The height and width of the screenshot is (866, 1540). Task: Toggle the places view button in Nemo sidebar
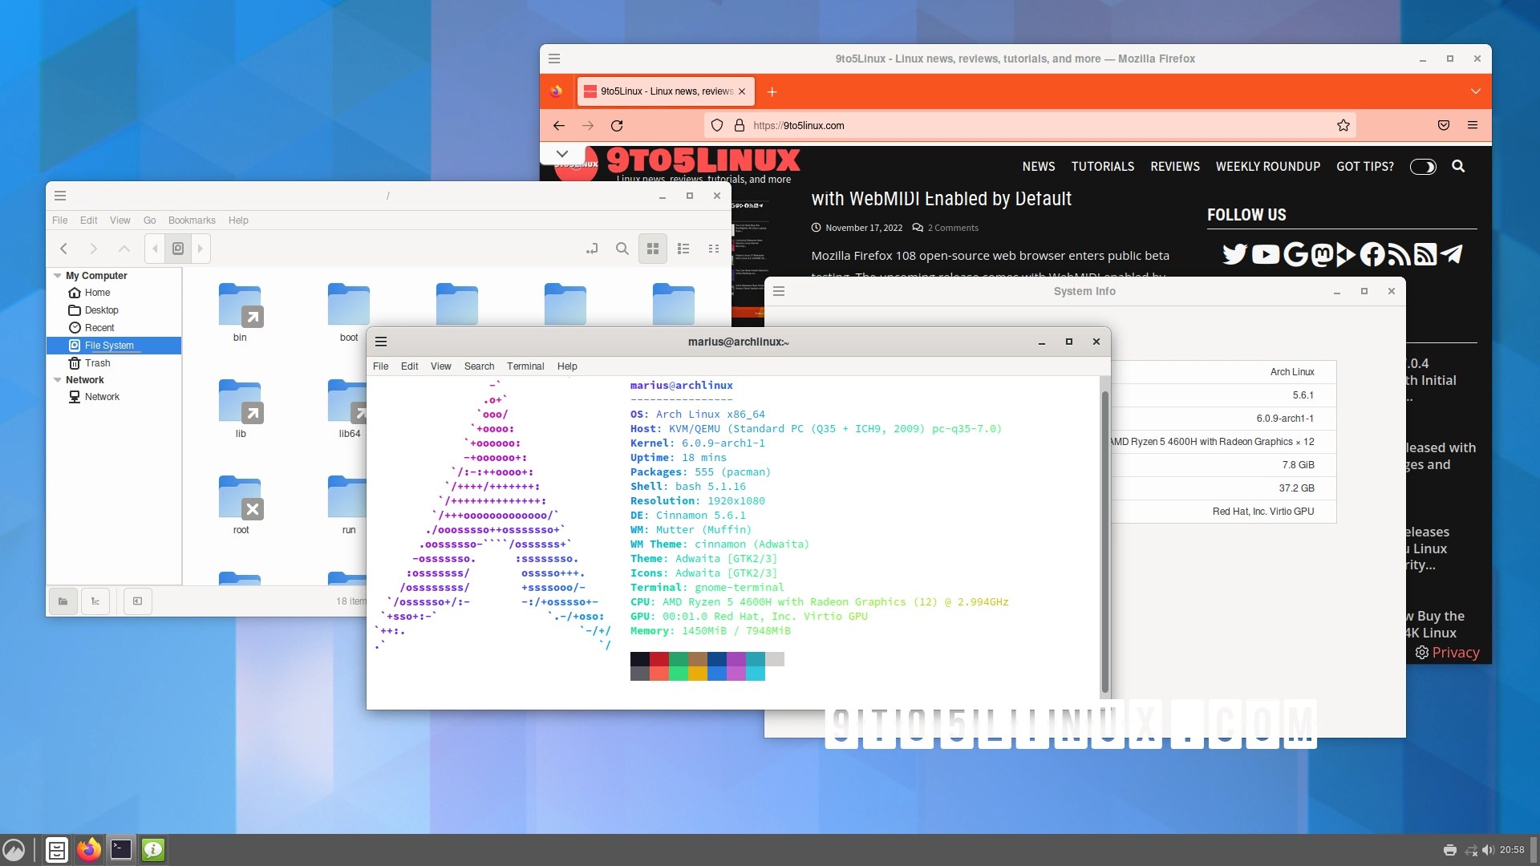coord(63,601)
